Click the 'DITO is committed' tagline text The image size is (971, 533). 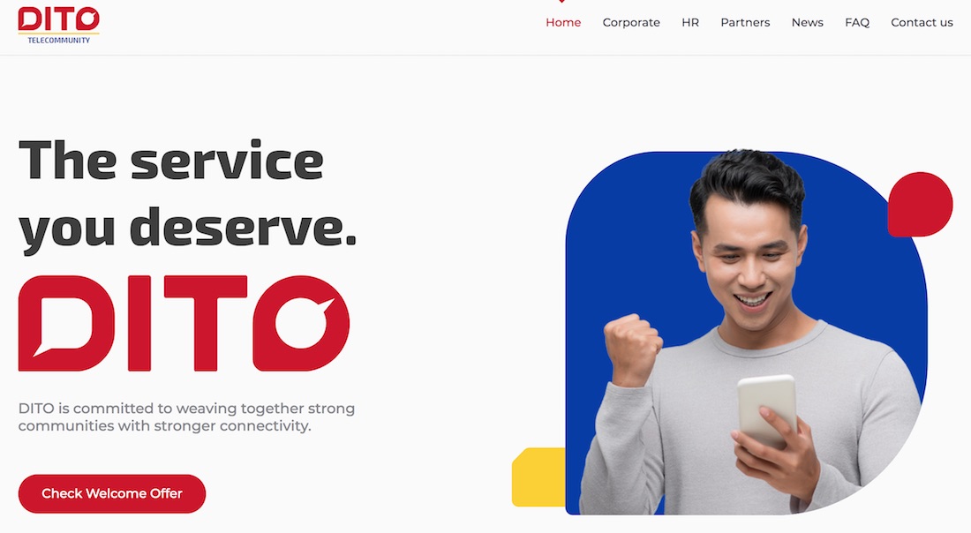tap(186, 417)
